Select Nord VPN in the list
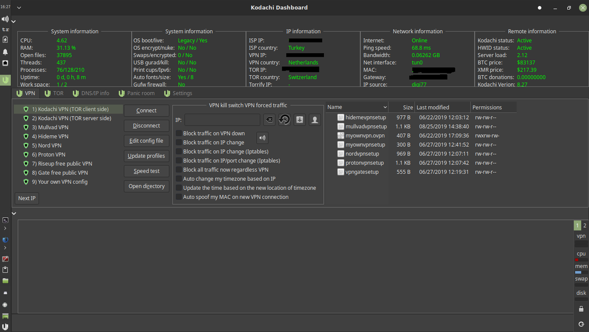This screenshot has height=332, width=589. point(68,146)
